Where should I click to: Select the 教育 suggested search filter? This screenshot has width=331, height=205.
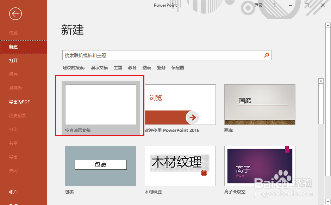pos(132,67)
